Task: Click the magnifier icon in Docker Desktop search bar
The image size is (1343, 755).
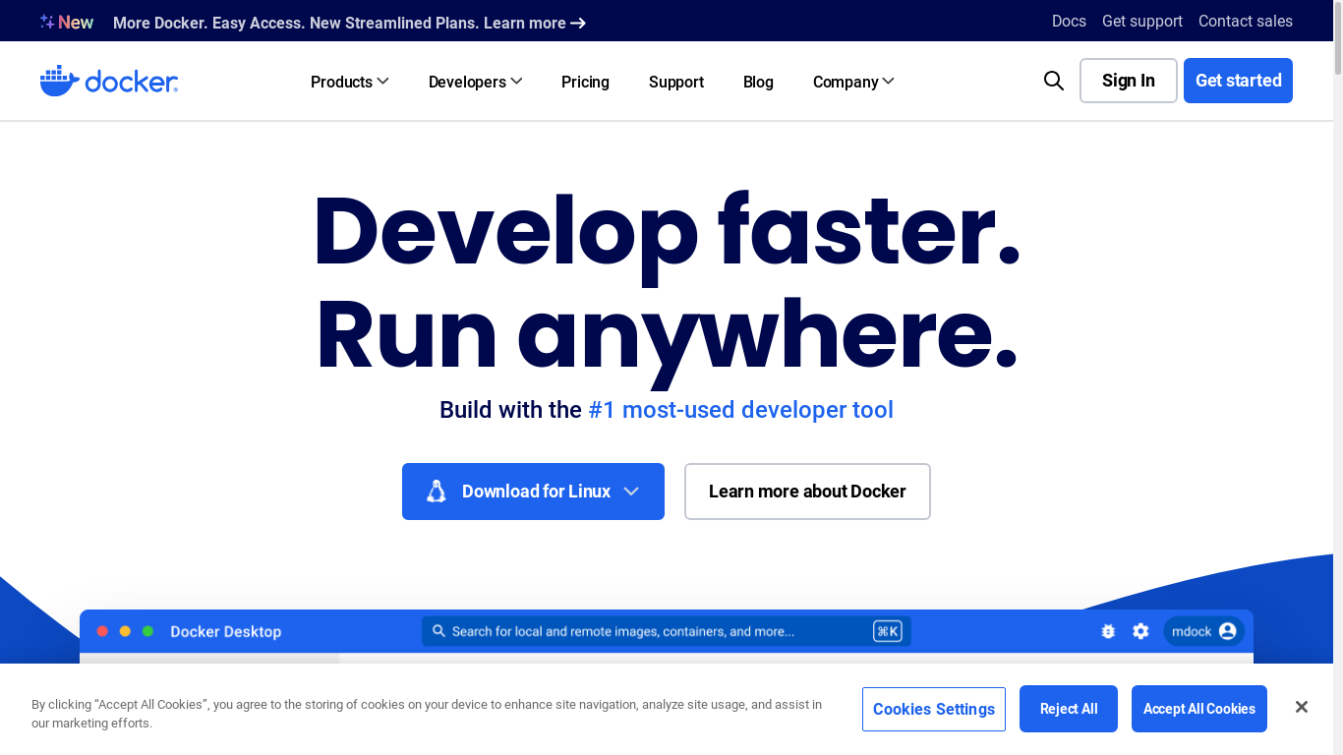Action: [439, 631]
